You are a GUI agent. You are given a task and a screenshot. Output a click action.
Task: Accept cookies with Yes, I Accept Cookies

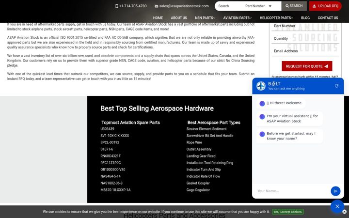[288, 212]
